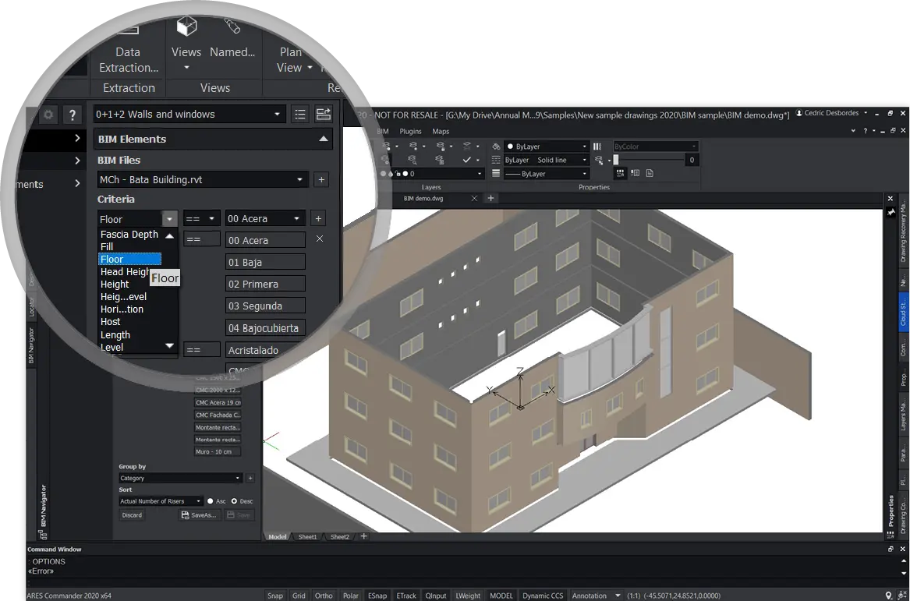
Task: Open the '00 Acera' value dropdown
Action: [265, 219]
